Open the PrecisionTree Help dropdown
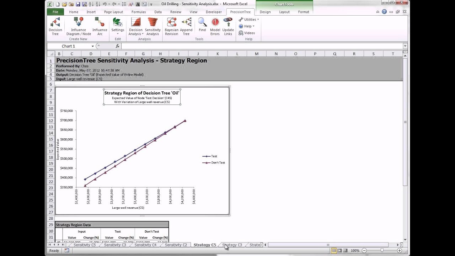 (x=246, y=26)
